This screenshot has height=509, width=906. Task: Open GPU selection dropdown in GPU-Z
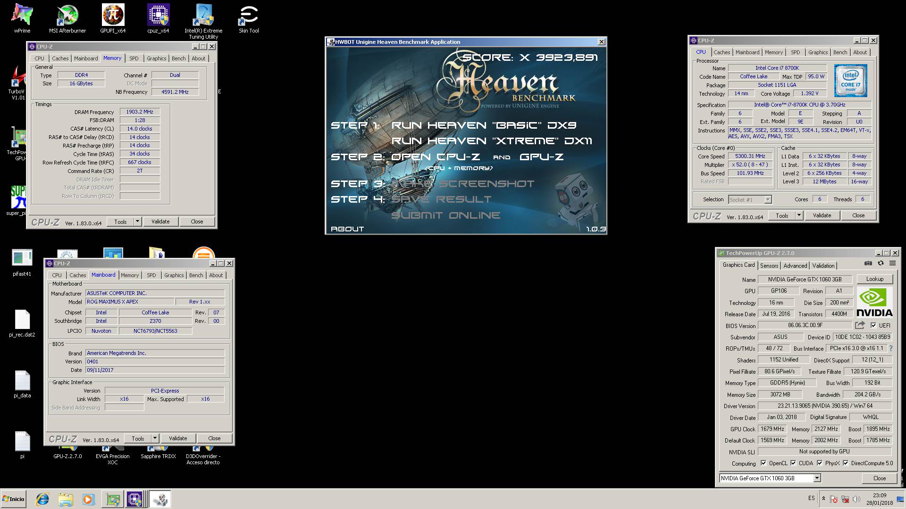[817, 478]
